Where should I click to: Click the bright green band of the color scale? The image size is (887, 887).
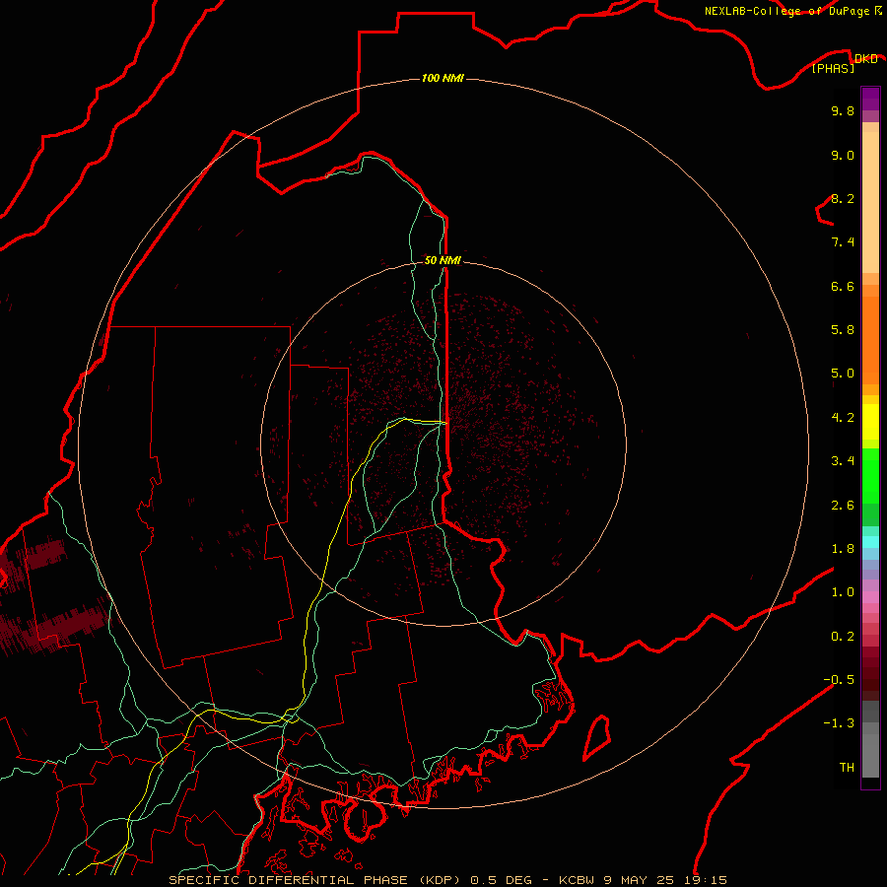pos(870,476)
